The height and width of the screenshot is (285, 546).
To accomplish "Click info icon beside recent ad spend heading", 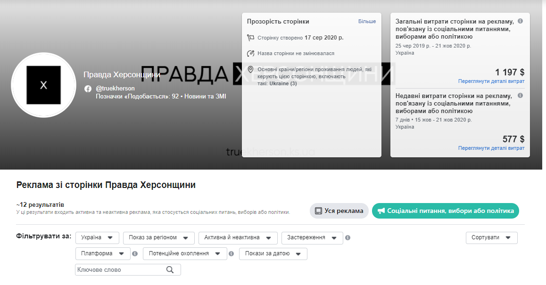I will [520, 95].
